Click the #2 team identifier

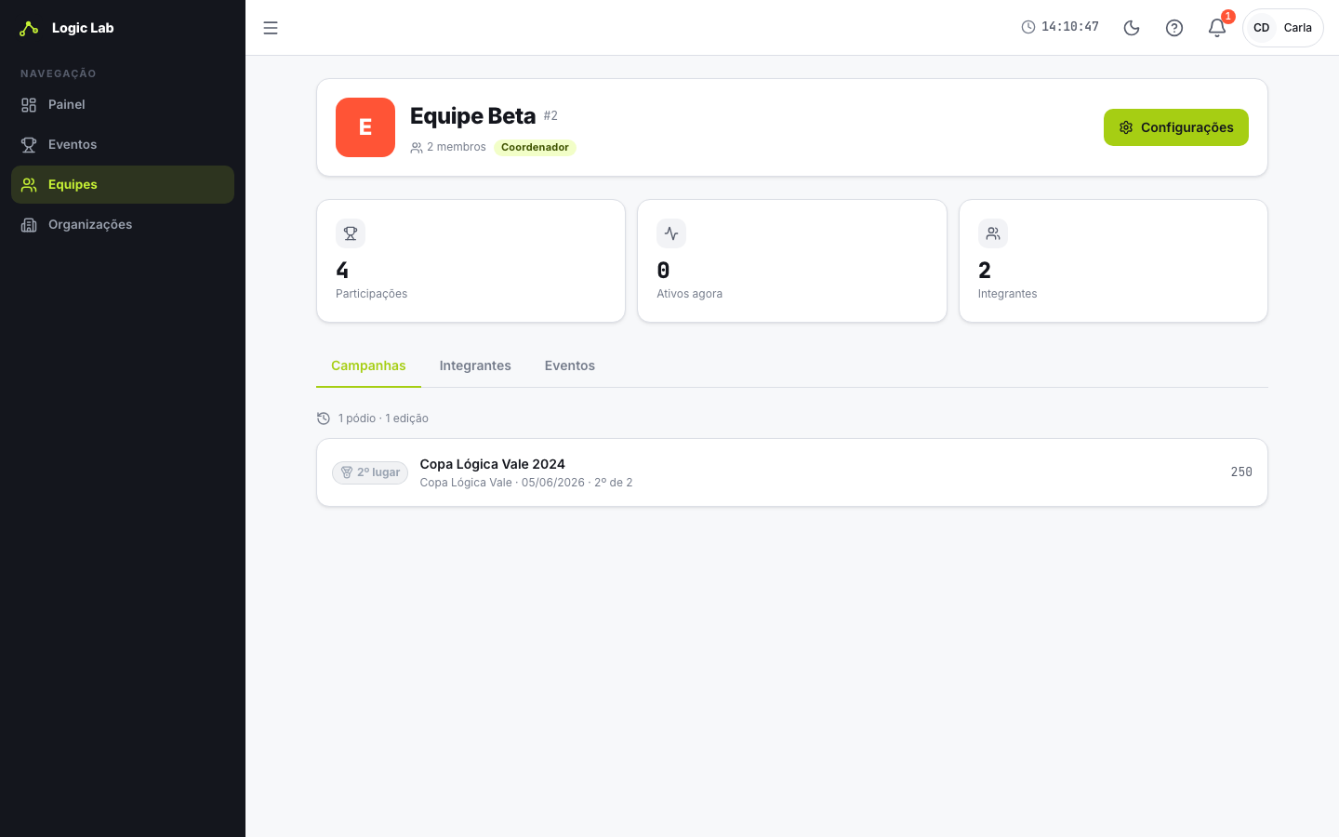[550, 115]
